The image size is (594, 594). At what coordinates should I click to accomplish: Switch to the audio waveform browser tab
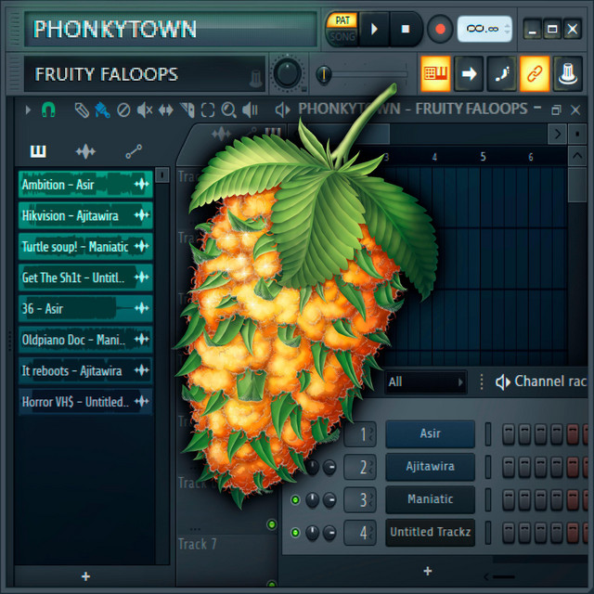tap(85, 152)
